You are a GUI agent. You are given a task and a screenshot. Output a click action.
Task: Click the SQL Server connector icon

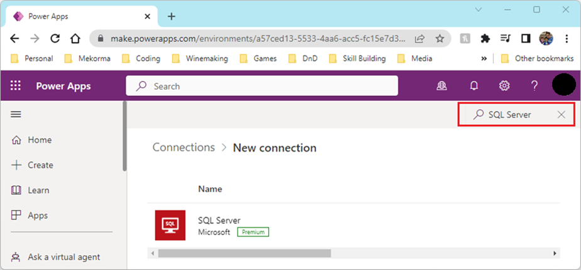point(170,225)
